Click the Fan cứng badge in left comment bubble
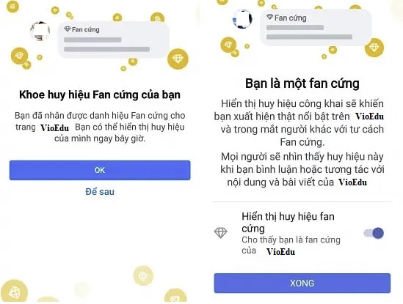This screenshot has height=304, width=403. point(81,29)
